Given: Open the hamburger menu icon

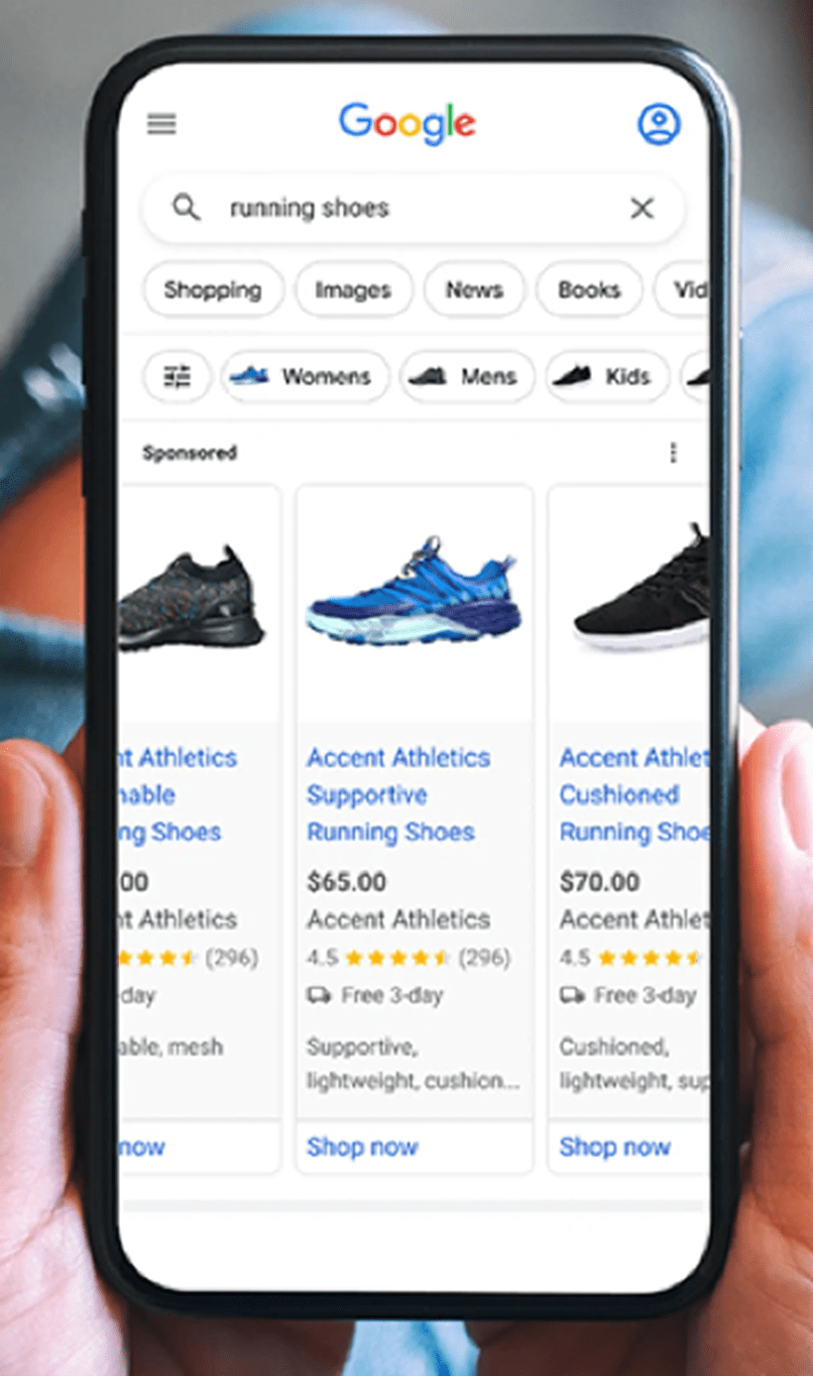Looking at the screenshot, I should [162, 124].
